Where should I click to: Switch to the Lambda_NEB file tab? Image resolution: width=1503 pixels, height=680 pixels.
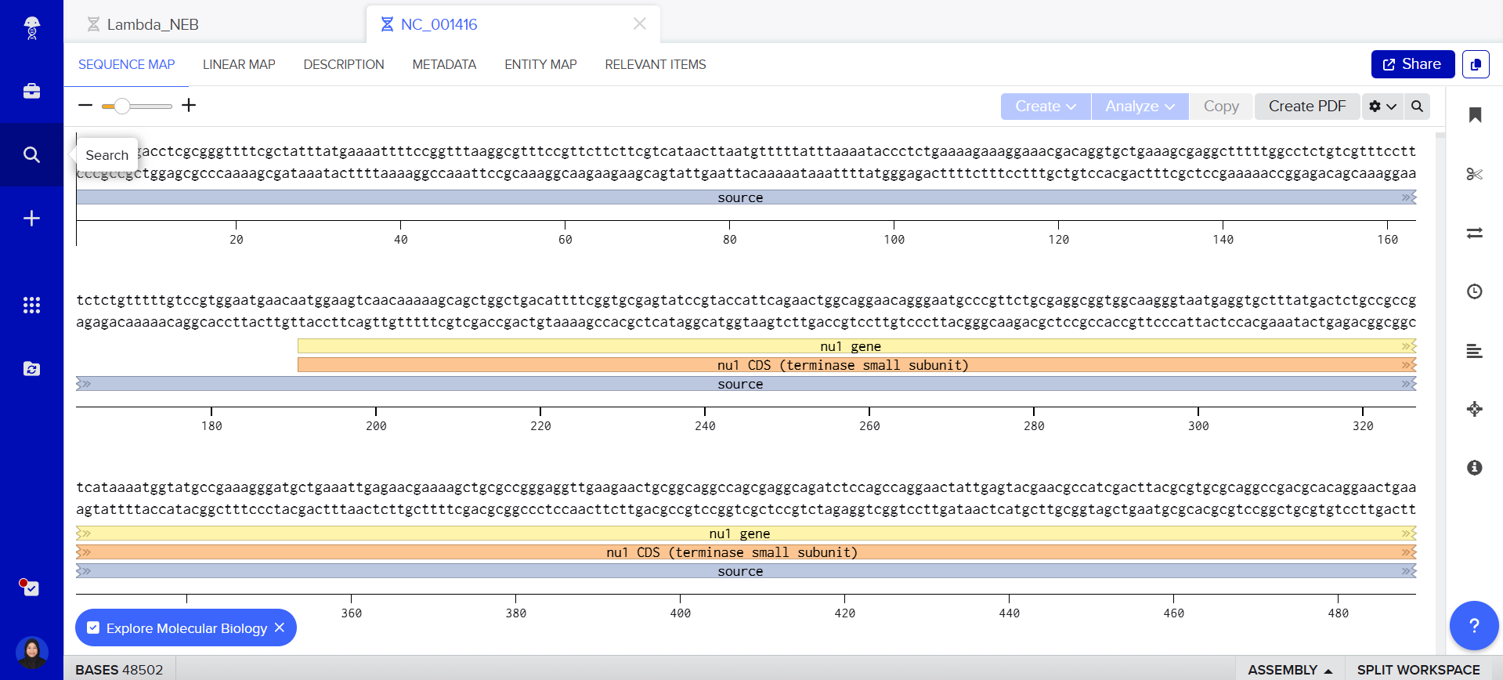pyautogui.click(x=153, y=24)
